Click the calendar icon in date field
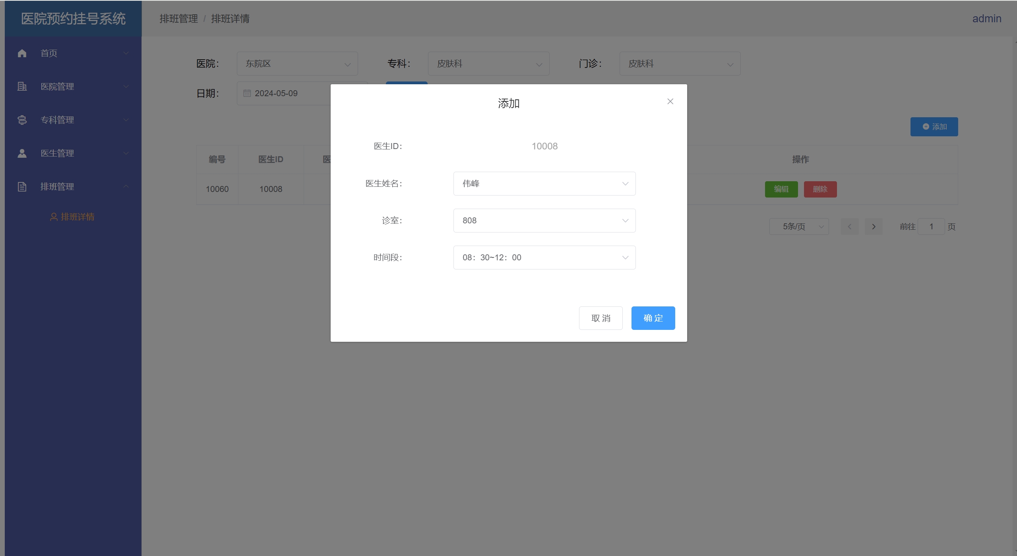 point(247,93)
